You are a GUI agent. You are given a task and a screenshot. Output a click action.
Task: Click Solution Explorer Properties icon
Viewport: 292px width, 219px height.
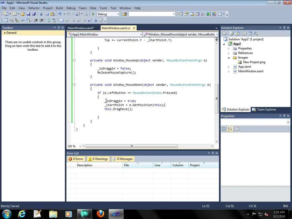click(x=224, y=33)
